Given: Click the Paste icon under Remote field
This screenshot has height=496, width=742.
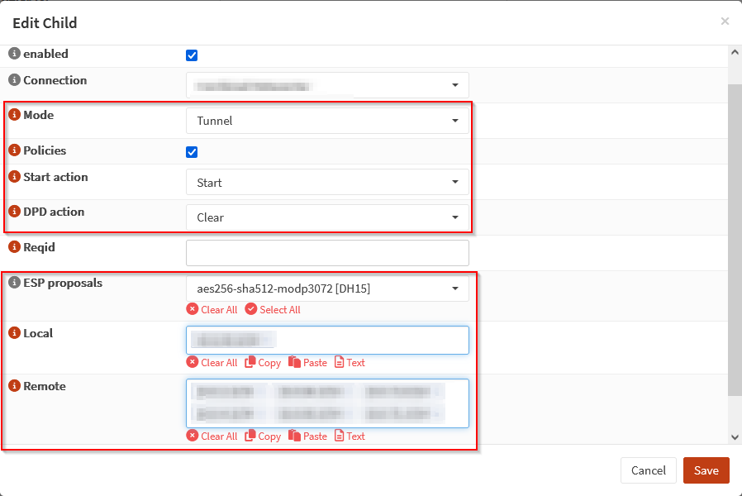Looking at the screenshot, I should point(294,436).
